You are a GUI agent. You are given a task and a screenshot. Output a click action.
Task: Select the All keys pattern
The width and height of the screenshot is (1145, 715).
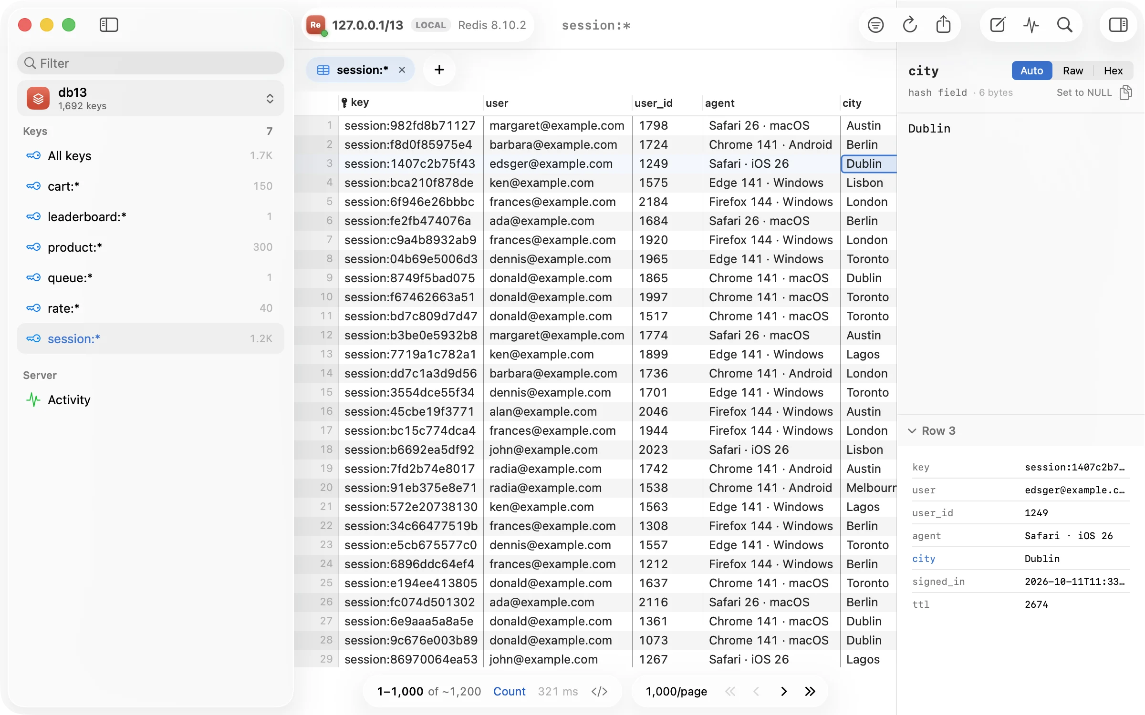click(151, 155)
